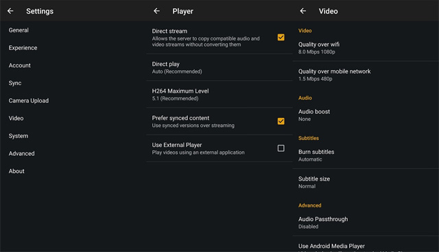
Task: Open Direct play option selector
Action: point(219,67)
